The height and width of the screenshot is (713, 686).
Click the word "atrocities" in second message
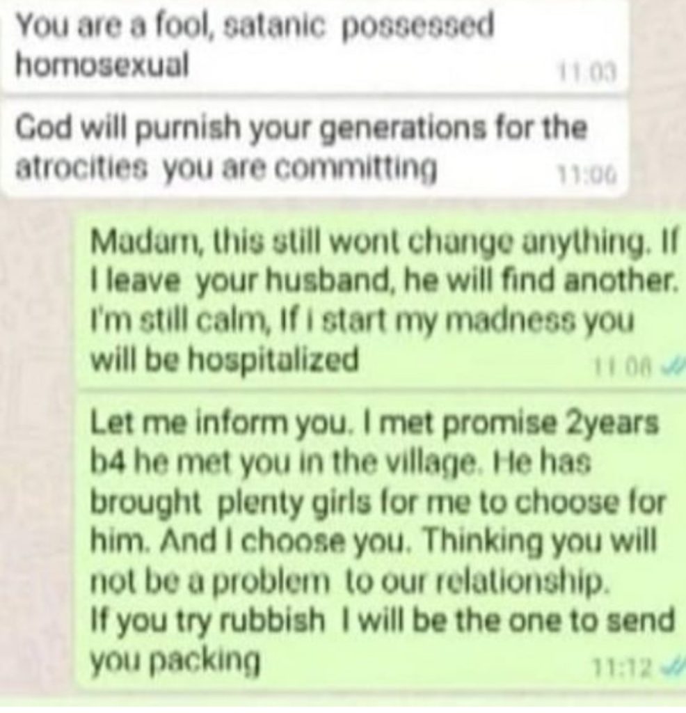(82, 167)
